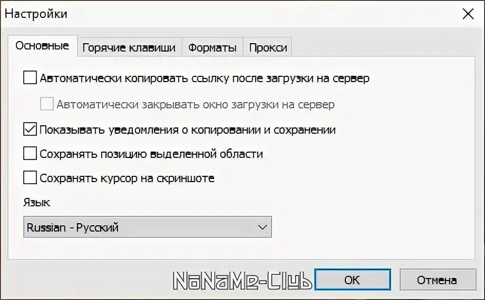Close the Настройки dialog with the X

[x=468, y=14]
